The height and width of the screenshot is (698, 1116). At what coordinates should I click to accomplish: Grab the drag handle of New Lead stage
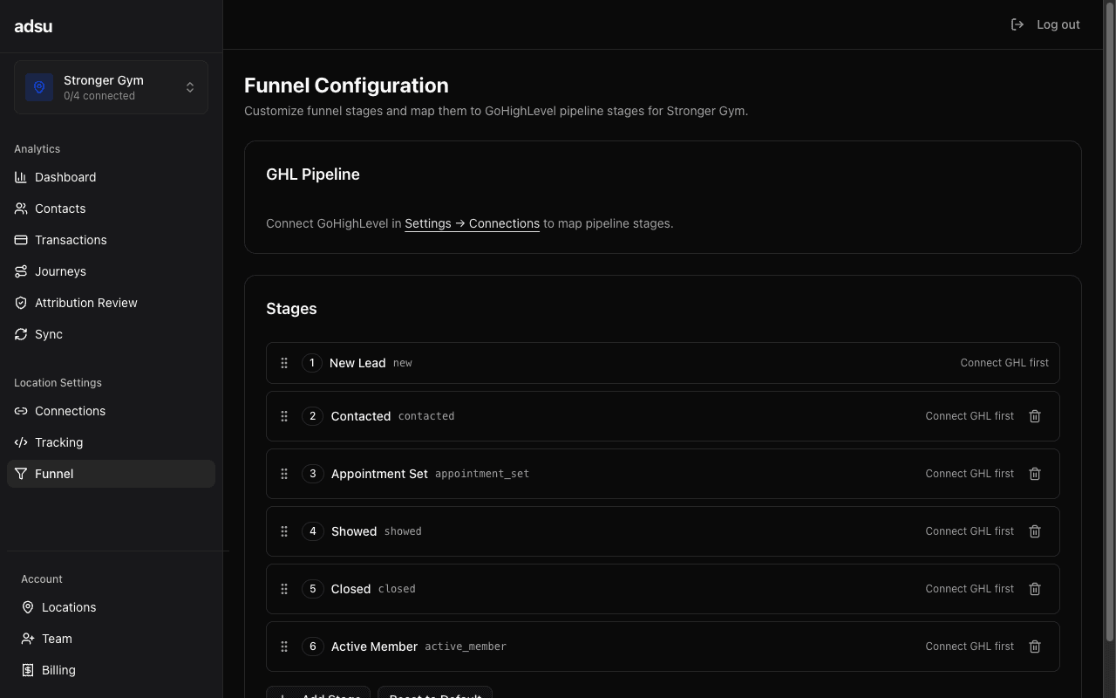pyautogui.click(x=284, y=363)
